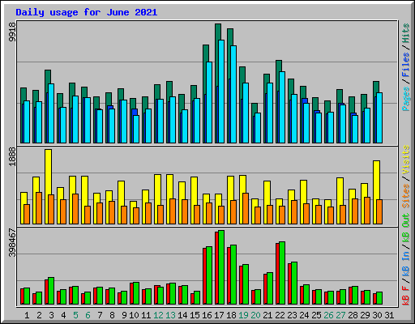Select green weekend day label 26
The width and height of the screenshot is (415, 324).
coord(328,315)
